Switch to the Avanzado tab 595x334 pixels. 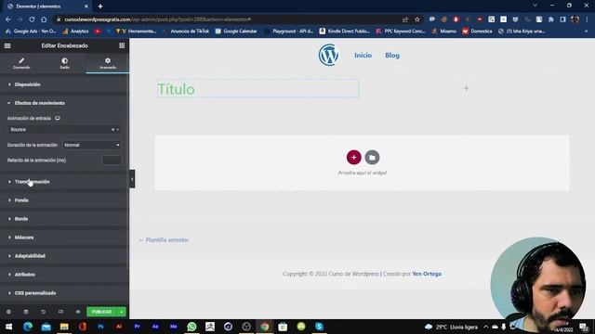click(108, 63)
